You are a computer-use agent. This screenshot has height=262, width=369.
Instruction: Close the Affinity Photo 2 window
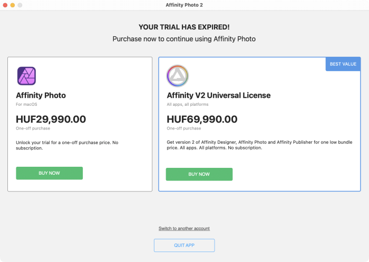[x=5, y=5]
